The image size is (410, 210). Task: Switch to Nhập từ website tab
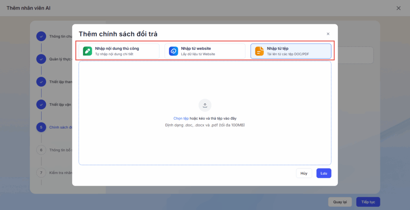(205, 51)
